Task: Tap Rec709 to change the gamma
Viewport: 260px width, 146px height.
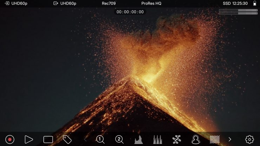Action: [109, 3]
